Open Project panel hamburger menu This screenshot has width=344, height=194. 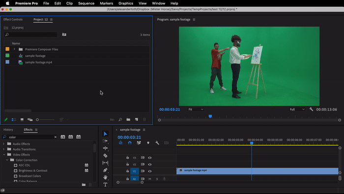coord(51,20)
